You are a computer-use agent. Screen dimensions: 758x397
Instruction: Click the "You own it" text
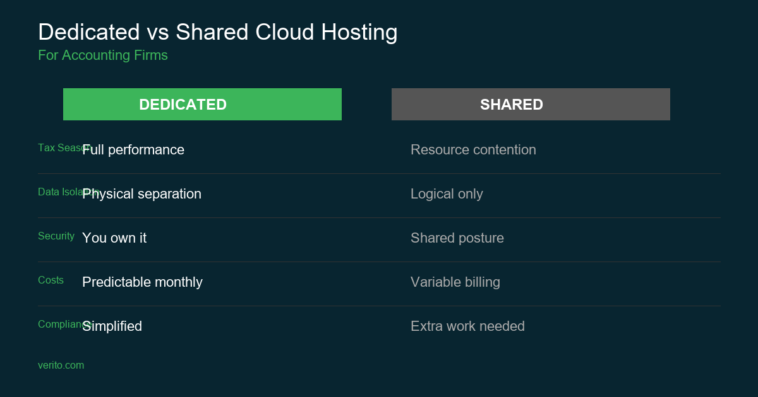click(x=114, y=238)
